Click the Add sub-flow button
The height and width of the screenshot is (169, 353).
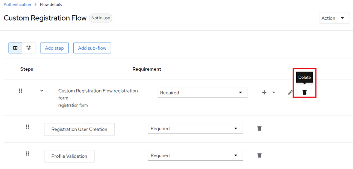point(92,48)
